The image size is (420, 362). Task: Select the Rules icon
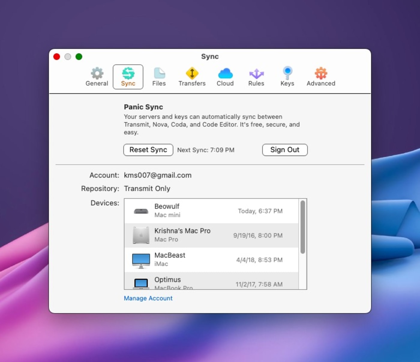(x=256, y=73)
